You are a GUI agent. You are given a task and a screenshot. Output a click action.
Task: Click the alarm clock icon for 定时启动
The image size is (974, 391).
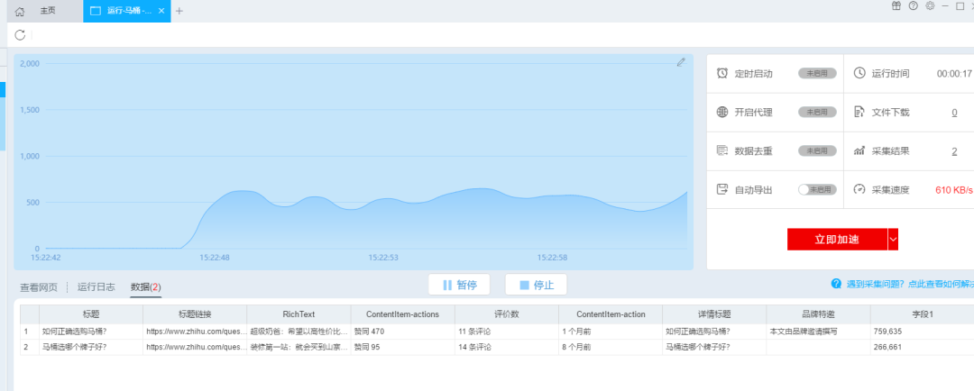722,74
